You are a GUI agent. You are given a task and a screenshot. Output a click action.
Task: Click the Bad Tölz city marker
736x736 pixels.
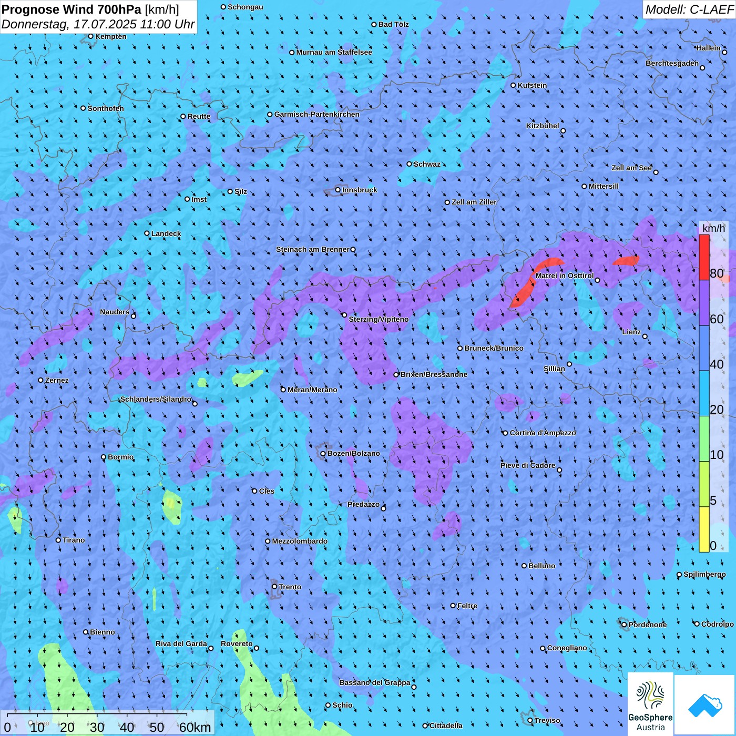(x=374, y=25)
